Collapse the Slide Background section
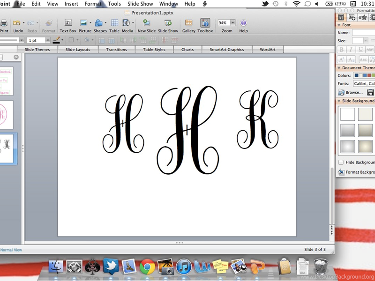 (339, 101)
